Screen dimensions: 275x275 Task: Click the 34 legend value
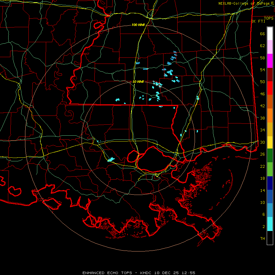pos(262,130)
